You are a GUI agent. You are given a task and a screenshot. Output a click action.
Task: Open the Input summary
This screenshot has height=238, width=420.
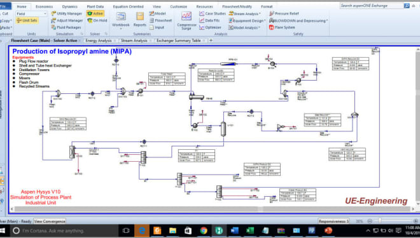point(157,27)
